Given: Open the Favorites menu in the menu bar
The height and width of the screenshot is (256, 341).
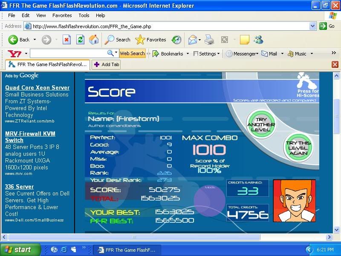Looking at the screenshot, I should click(x=62, y=15).
